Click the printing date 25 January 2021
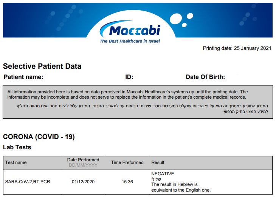Image resolution: width=276 pixels, height=198 pixels. [x=237, y=48]
